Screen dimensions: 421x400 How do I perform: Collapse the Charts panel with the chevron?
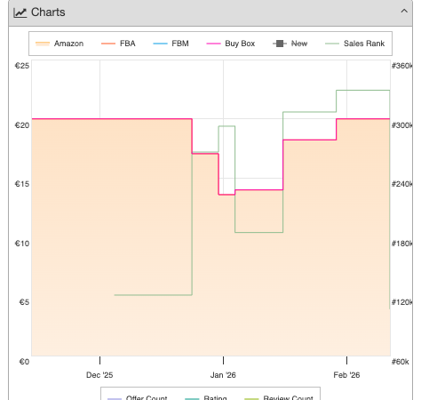point(404,12)
